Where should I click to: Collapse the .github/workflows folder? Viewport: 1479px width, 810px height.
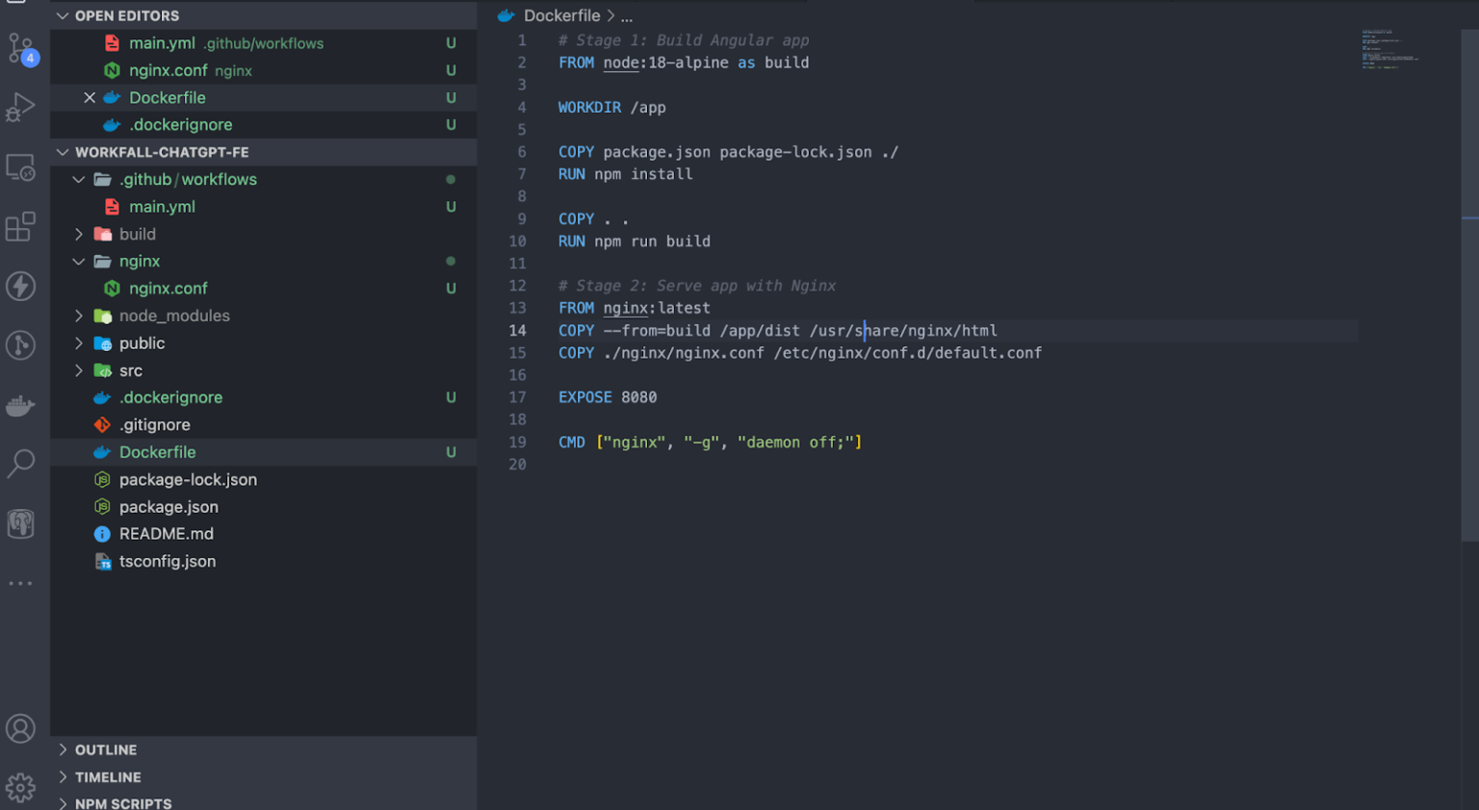(79, 179)
